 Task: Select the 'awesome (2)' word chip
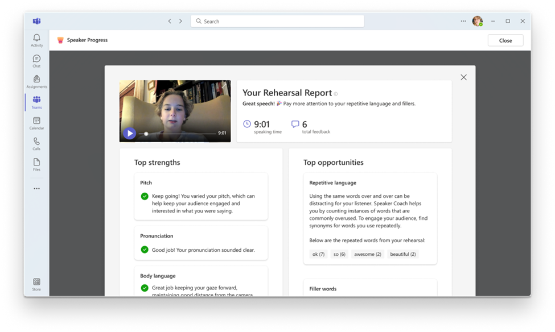367,254
